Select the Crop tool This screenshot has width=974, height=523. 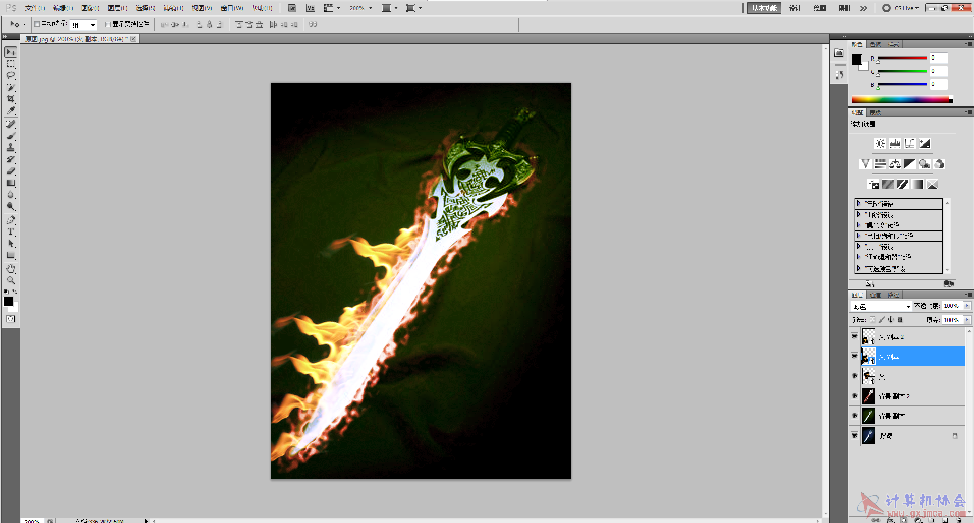[x=11, y=99]
